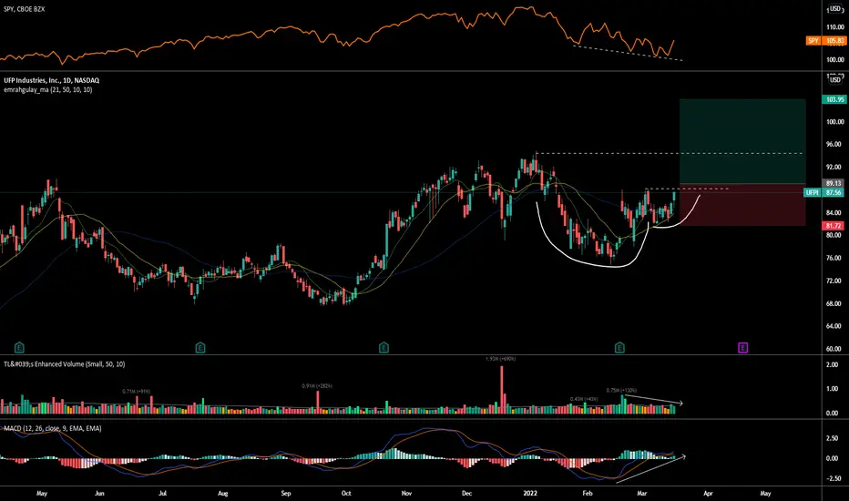Click the Jul label on the time axis
Image resolution: width=849 pixels, height=501 pixels.
pos(162,494)
